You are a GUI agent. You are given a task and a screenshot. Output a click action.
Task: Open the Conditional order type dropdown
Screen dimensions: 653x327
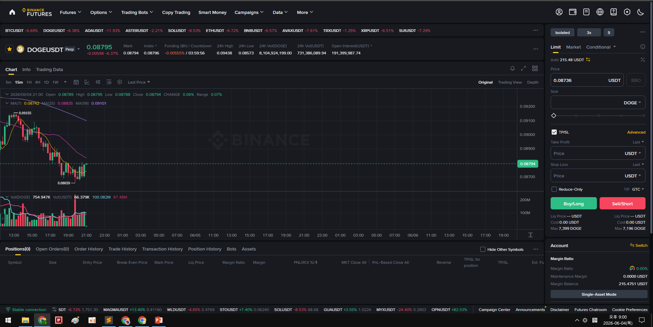pyautogui.click(x=601, y=47)
